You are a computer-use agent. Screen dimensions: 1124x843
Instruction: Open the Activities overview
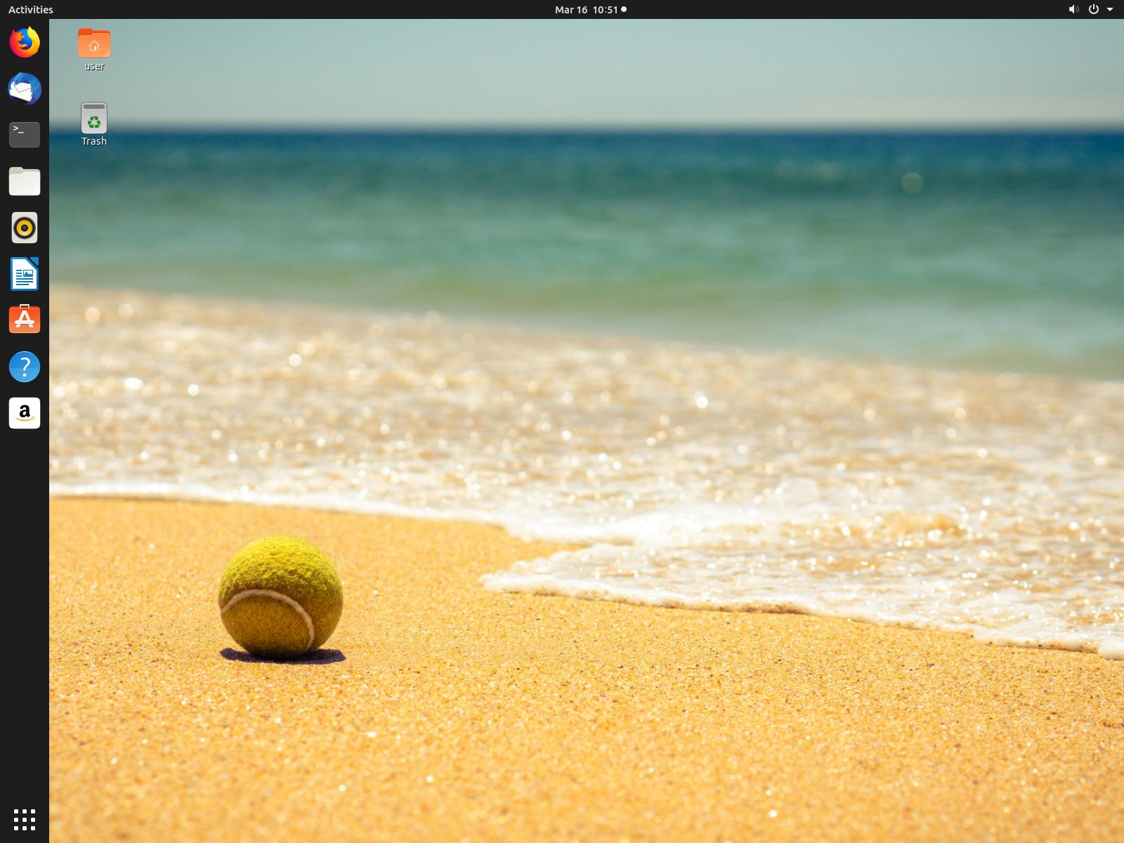coord(31,10)
